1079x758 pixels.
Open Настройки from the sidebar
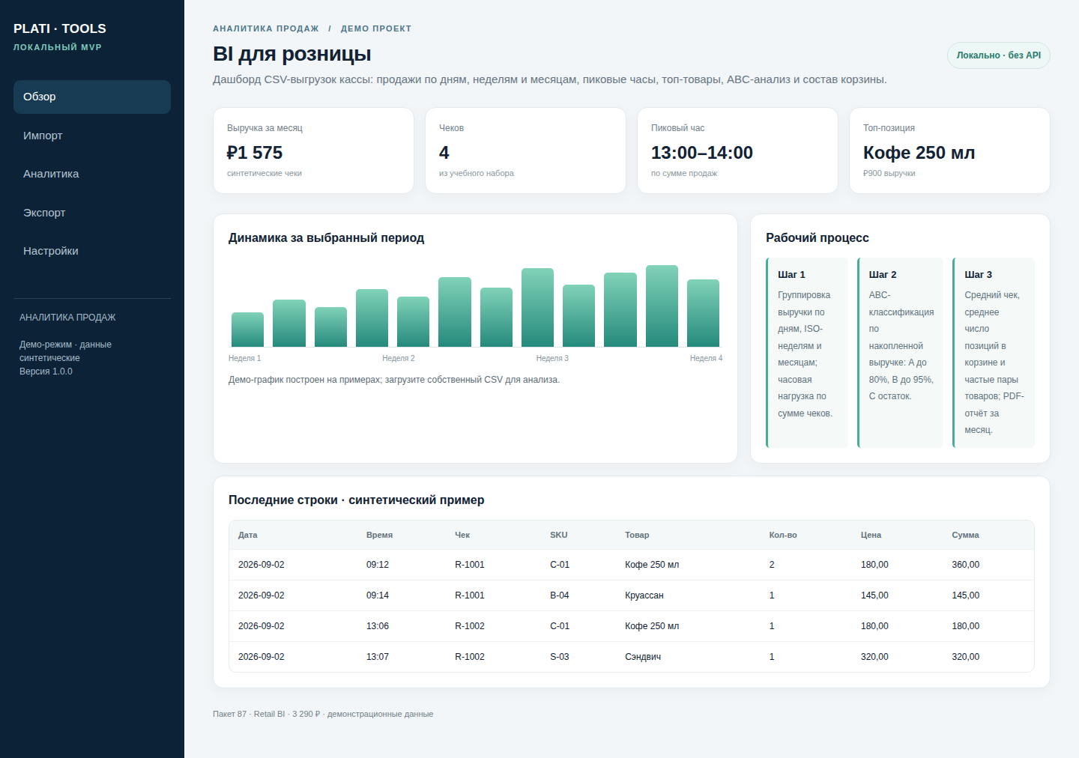92,251
